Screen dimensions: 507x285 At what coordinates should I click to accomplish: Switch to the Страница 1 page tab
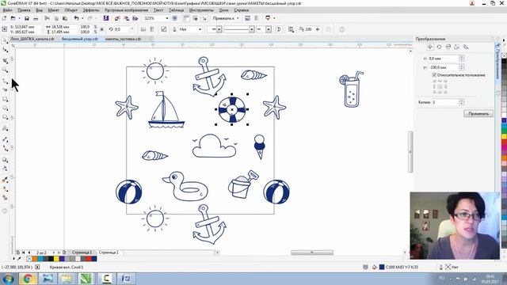click(x=82, y=253)
